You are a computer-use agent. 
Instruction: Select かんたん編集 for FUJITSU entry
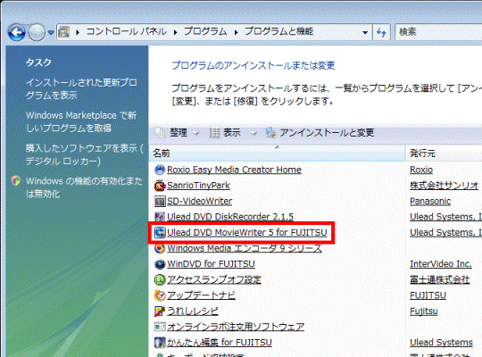(x=220, y=343)
